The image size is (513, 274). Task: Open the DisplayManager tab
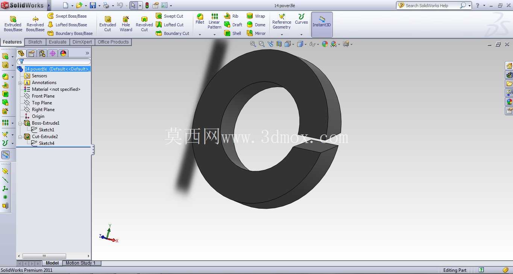63,53
